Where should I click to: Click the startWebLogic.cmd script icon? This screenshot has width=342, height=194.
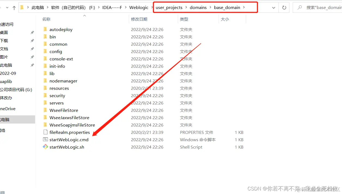pyautogui.click(x=45, y=140)
